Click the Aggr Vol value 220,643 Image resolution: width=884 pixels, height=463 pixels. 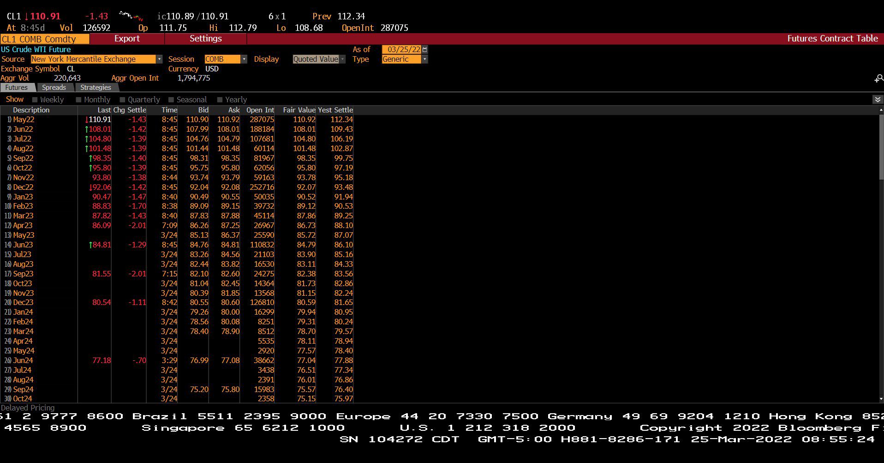[67, 78]
